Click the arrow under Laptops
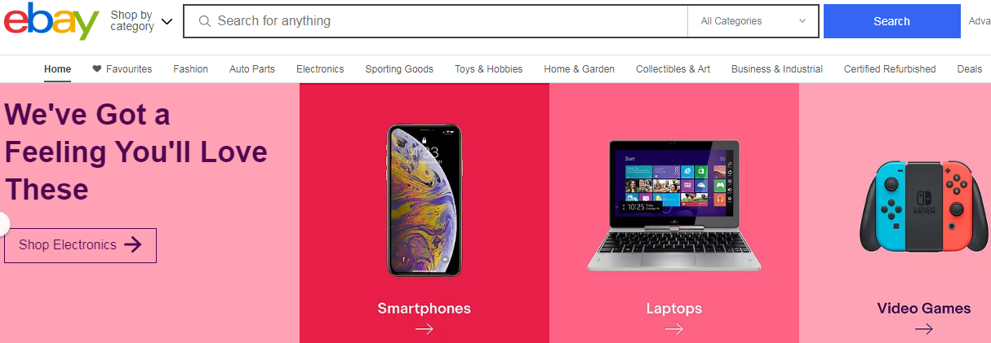The height and width of the screenshot is (343, 991). click(x=673, y=329)
